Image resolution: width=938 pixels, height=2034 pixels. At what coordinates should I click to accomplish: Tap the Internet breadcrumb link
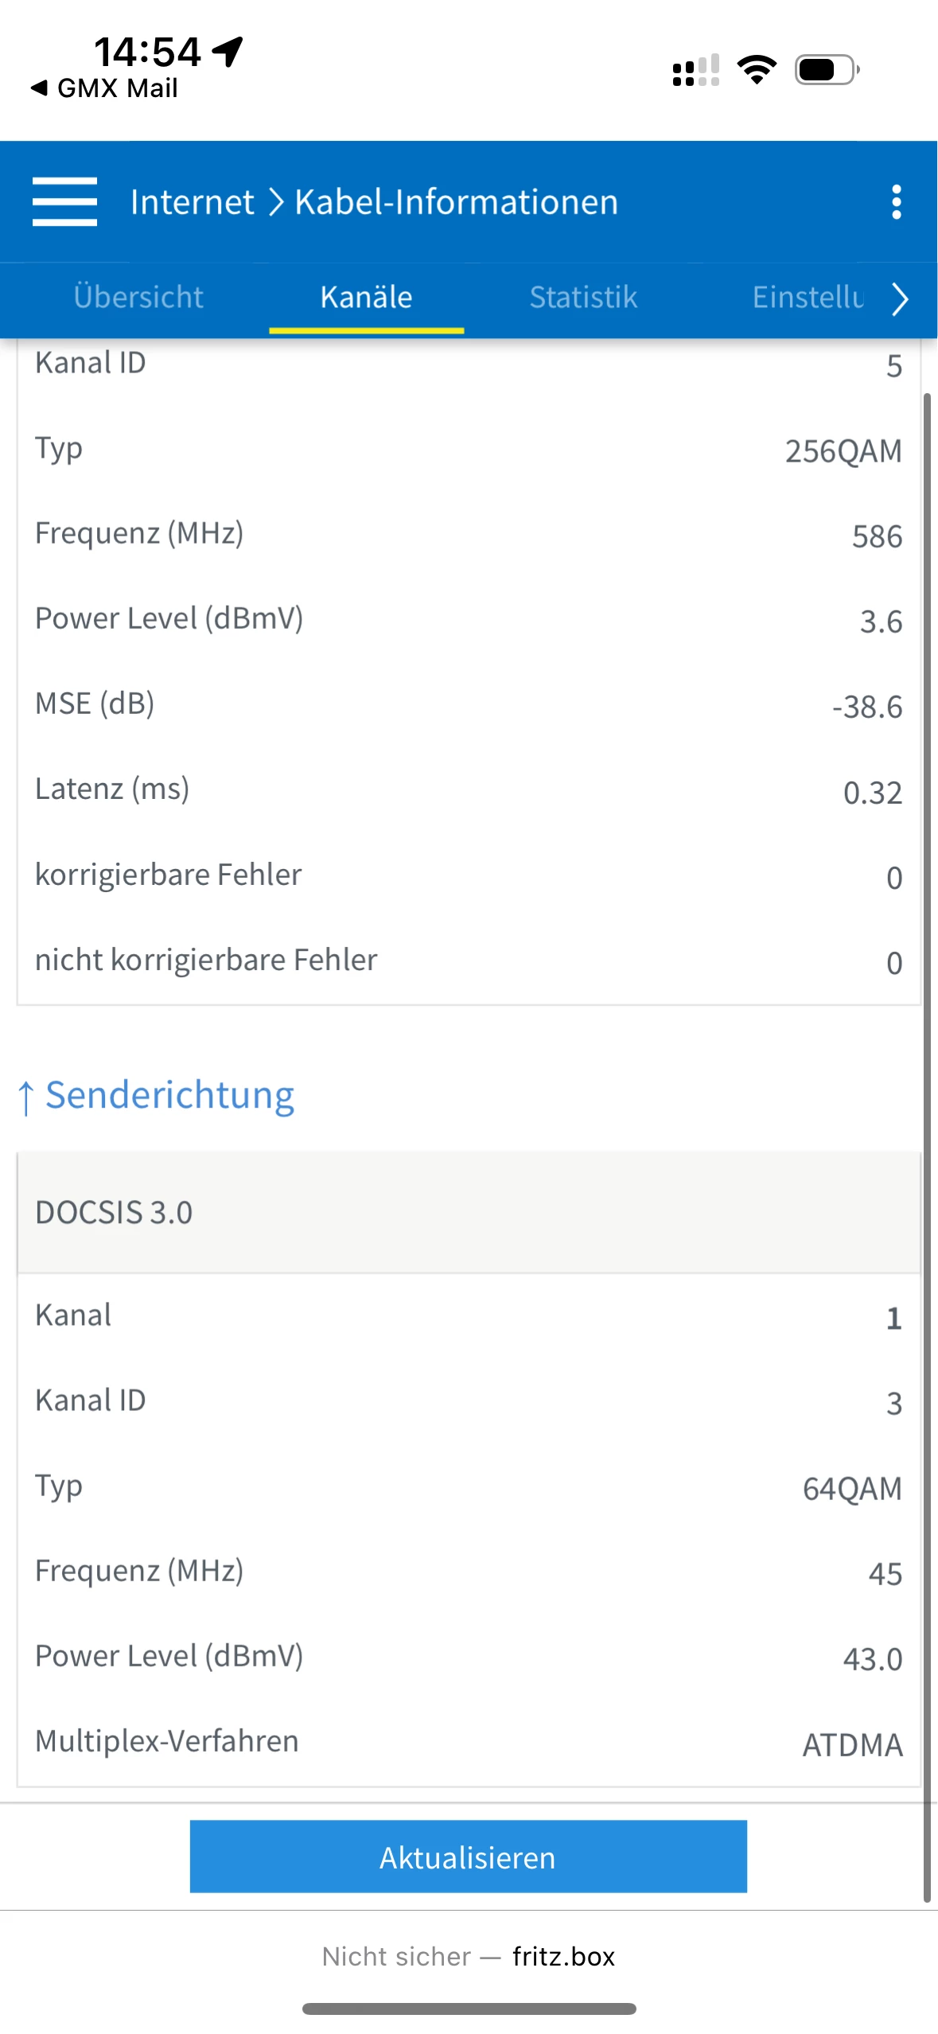pos(192,202)
